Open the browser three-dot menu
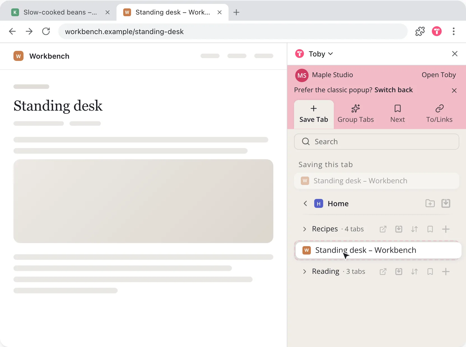The image size is (466, 347). (x=453, y=31)
